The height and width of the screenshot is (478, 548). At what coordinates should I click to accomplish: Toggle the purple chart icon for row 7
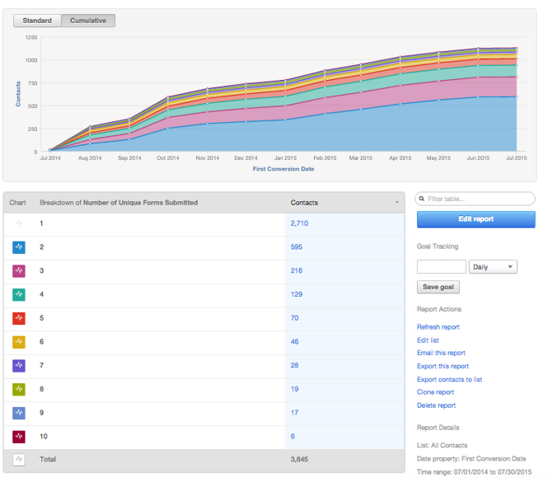coord(18,365)
